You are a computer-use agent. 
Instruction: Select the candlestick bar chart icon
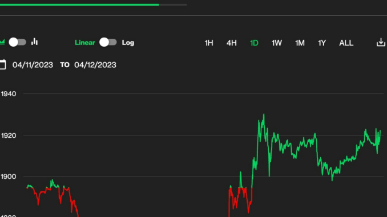[x=35, y=42]
